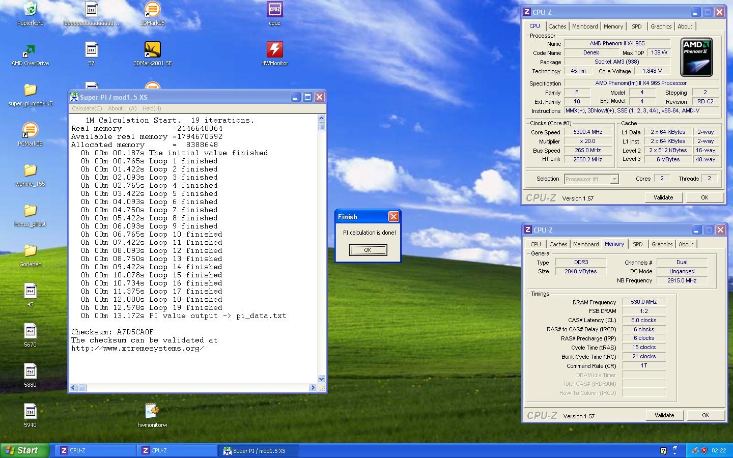
Task: Switch to Graphics tab in lower CPU-Z
Action: (662, 244)
